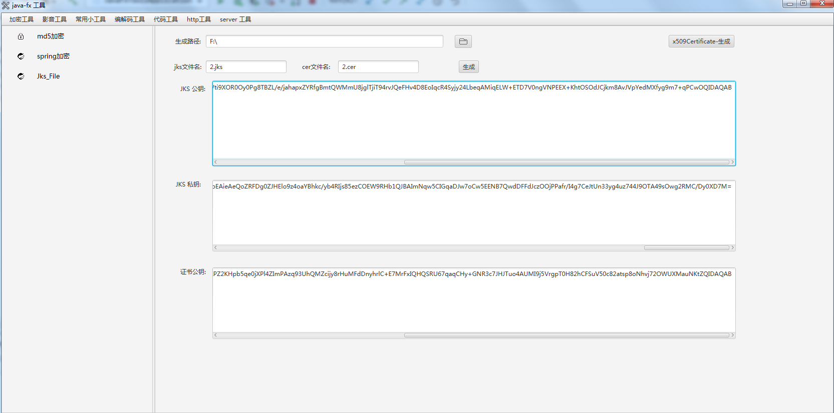Click the java-fx wrench app icon

click(x=6, y=5)
